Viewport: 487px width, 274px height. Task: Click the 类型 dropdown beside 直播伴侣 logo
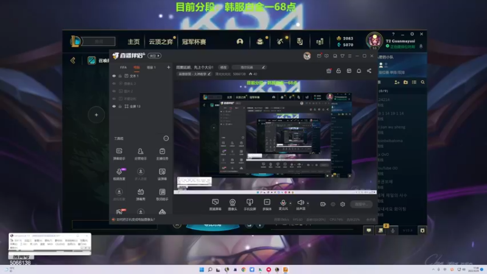tap(155, 55)
